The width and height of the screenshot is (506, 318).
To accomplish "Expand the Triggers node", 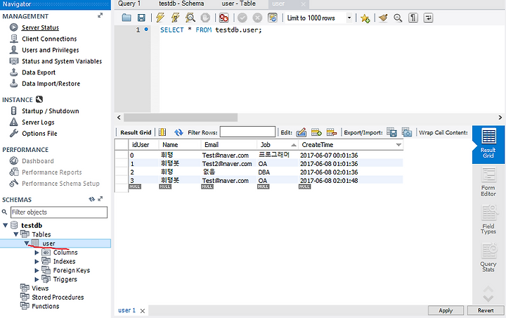I will (x=37, y=279).
